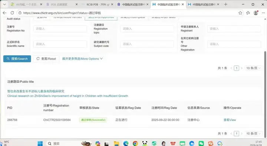Open File Explorer from the taskbar
Image resolution: width=267 pixels, height=146 pixels.
point(116,144)
